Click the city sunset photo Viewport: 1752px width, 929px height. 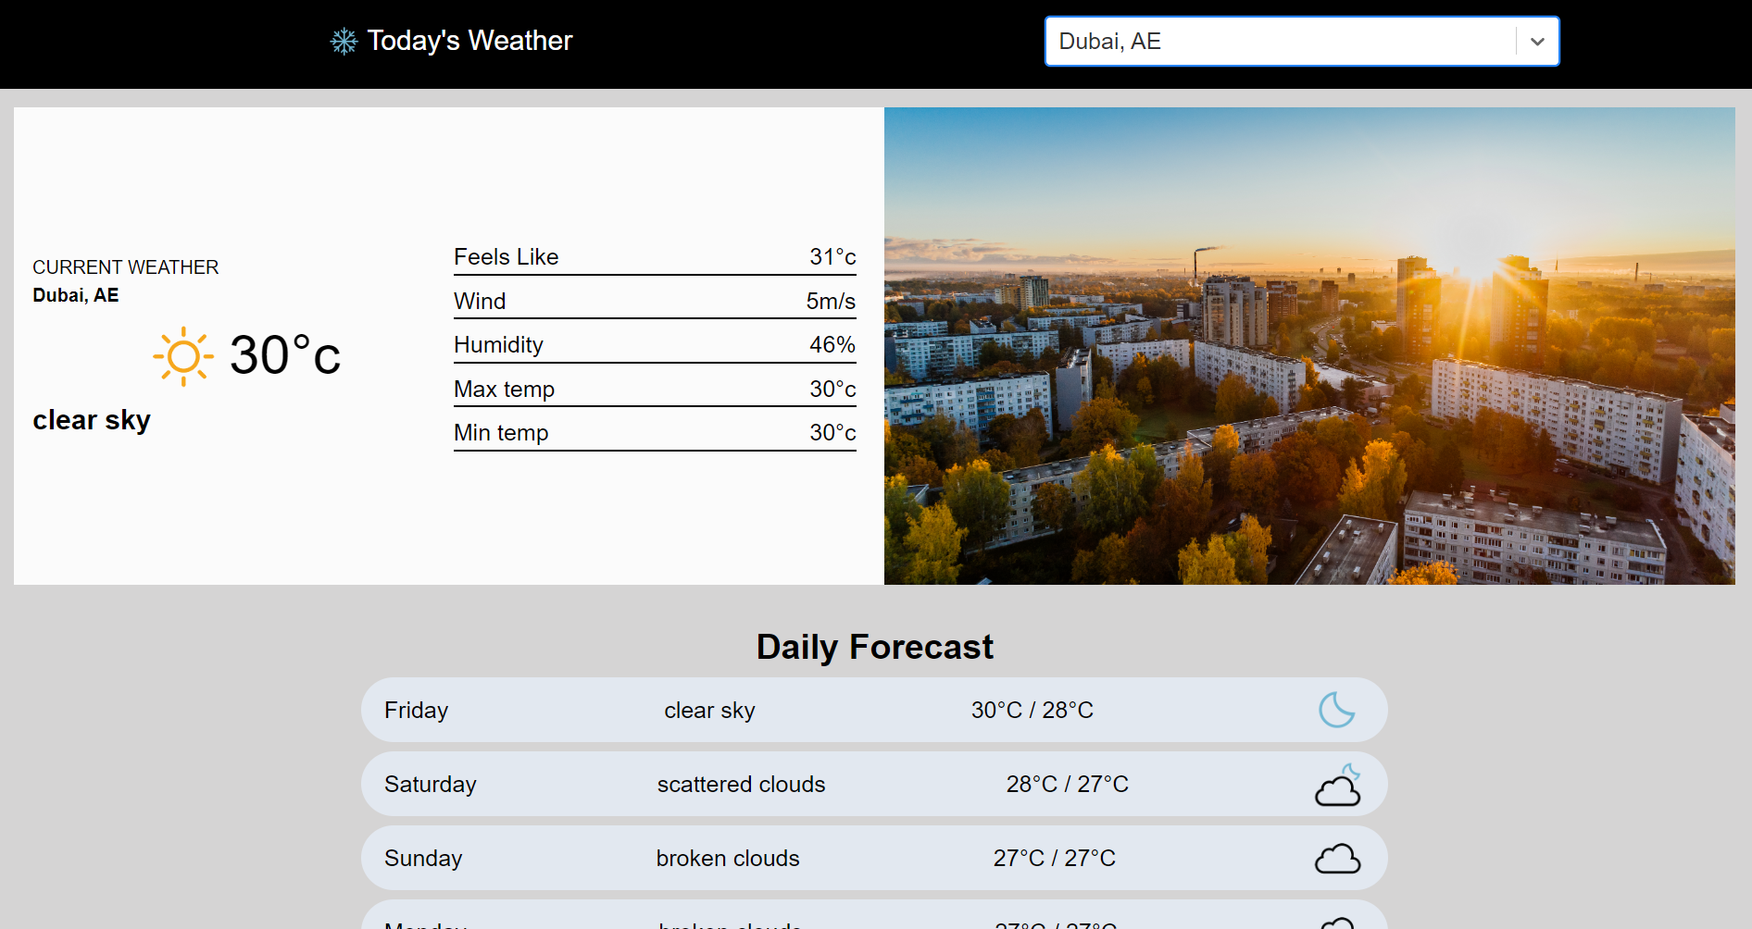[1309, 346]
